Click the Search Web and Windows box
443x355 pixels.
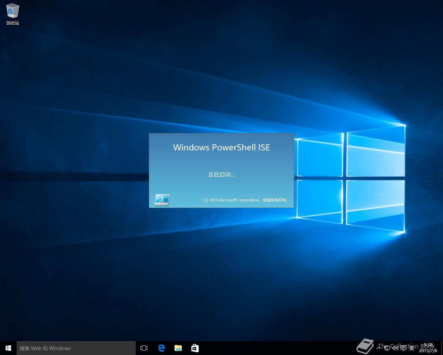point(76,348)
